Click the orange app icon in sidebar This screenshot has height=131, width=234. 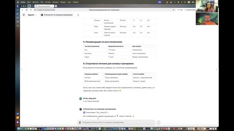coord(18,118)
